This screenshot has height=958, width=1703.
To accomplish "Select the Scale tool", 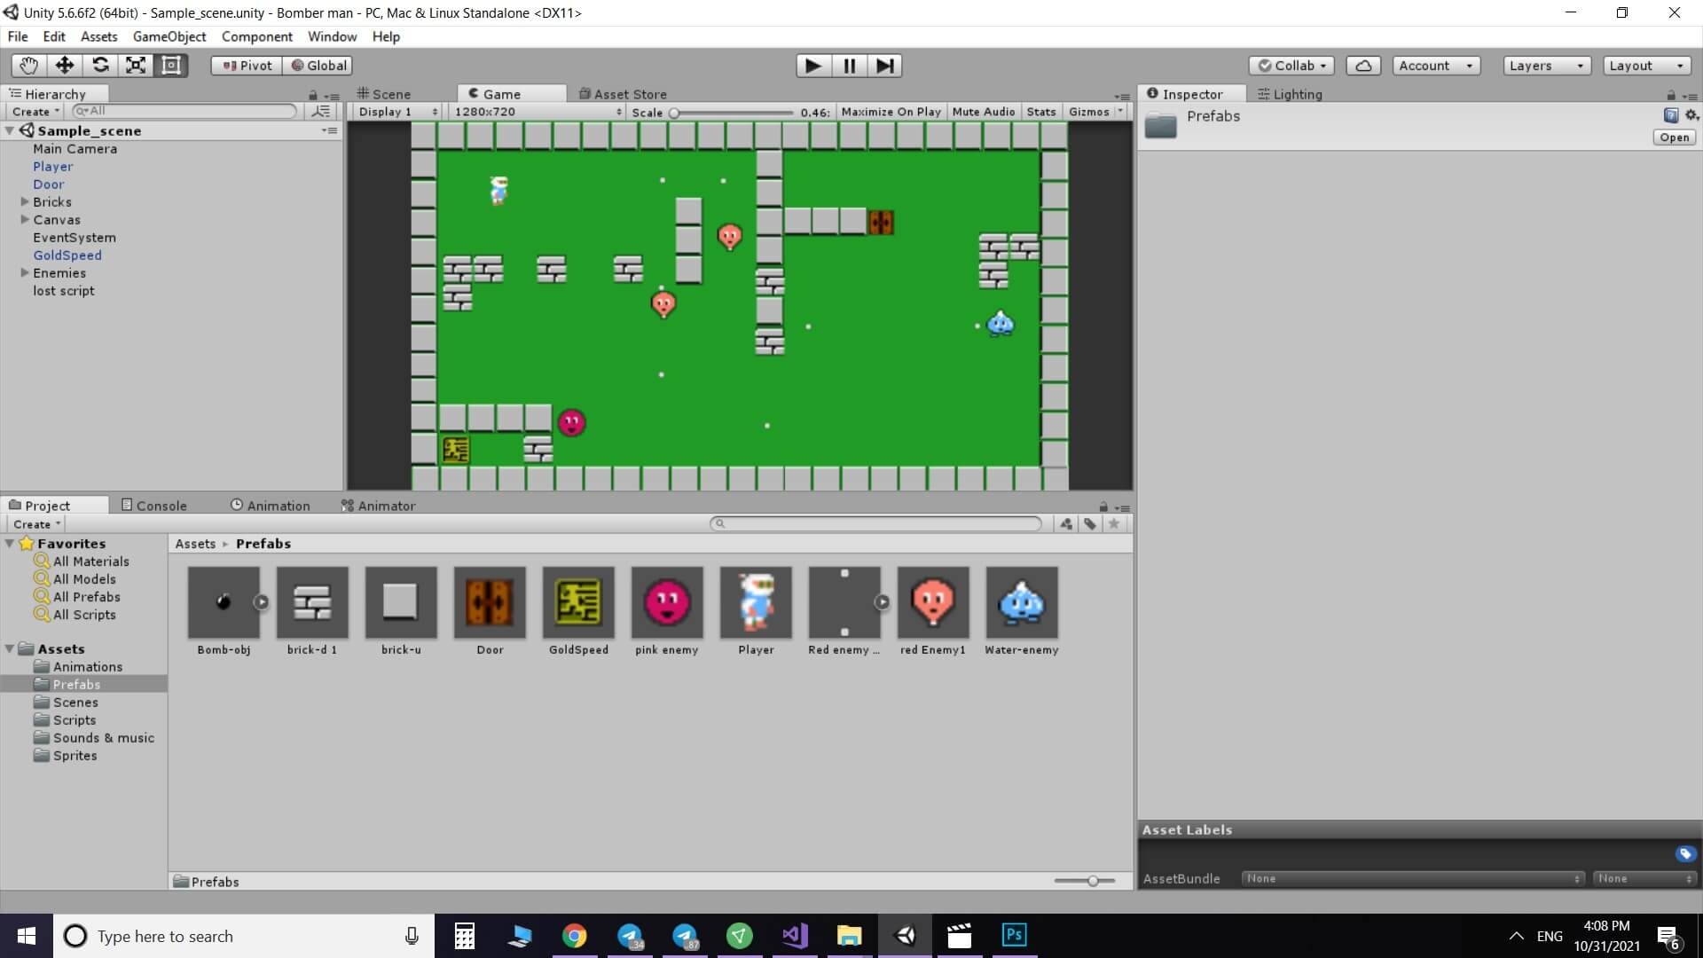I will (136, 66).
